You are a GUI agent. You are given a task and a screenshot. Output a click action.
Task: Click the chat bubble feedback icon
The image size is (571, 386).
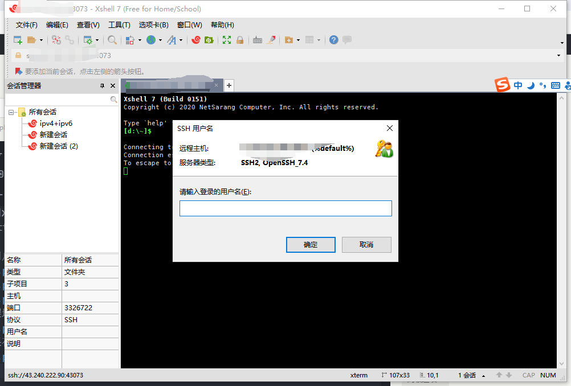(x=347, y=40)
